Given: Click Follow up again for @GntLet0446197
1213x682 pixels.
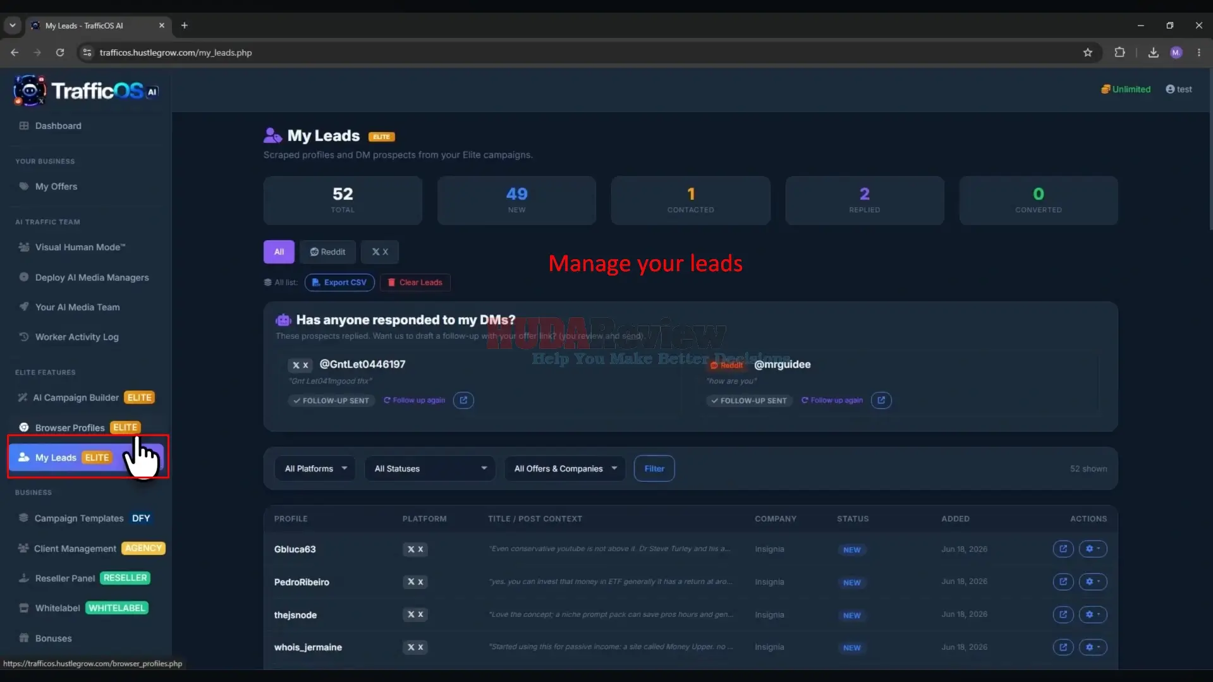Looking at the screenshot, I should [x=415, y=400].
